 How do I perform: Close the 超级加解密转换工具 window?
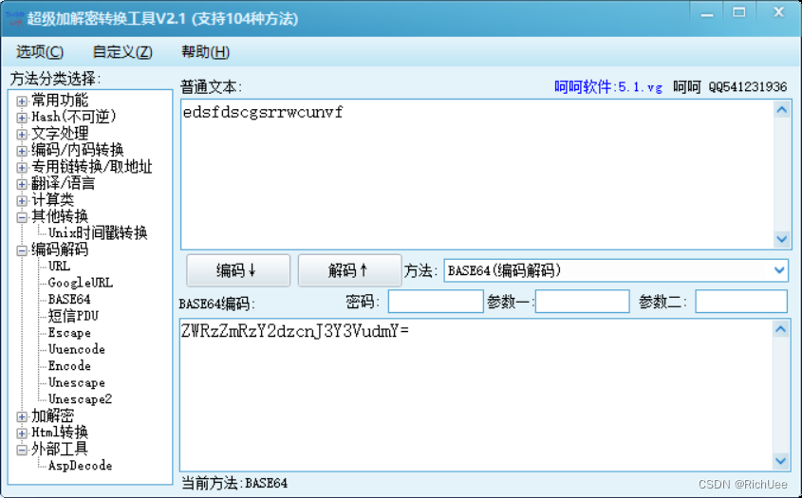[778, 13]
